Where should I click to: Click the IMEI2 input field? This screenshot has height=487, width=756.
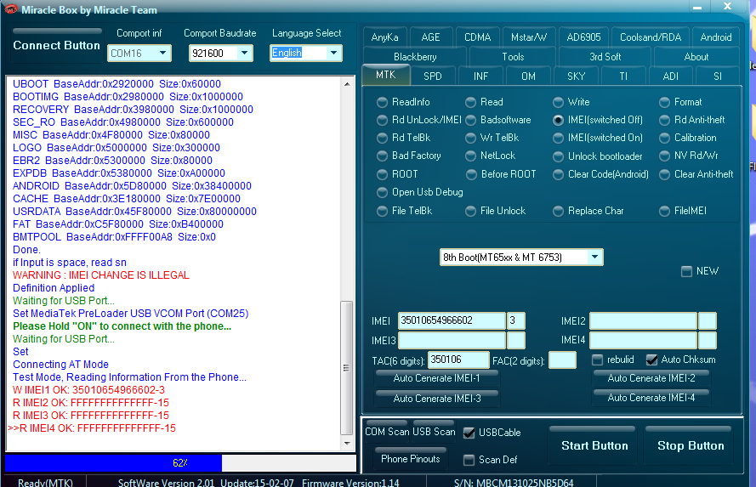point(643,320)
